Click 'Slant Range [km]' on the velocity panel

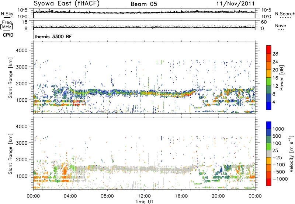[10, 154]
